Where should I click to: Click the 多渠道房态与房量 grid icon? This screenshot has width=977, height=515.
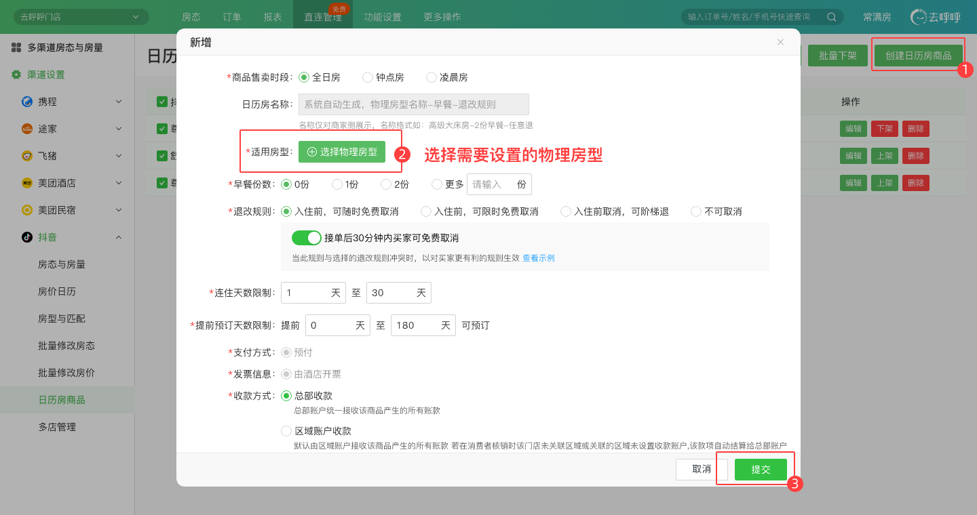(x=16, y=47)
